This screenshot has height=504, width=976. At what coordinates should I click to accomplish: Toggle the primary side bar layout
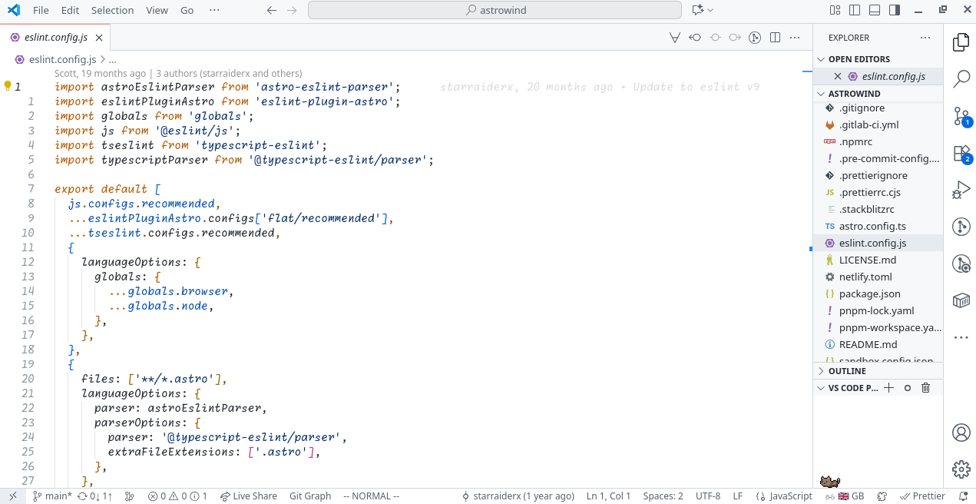click(x=854, y=10)
